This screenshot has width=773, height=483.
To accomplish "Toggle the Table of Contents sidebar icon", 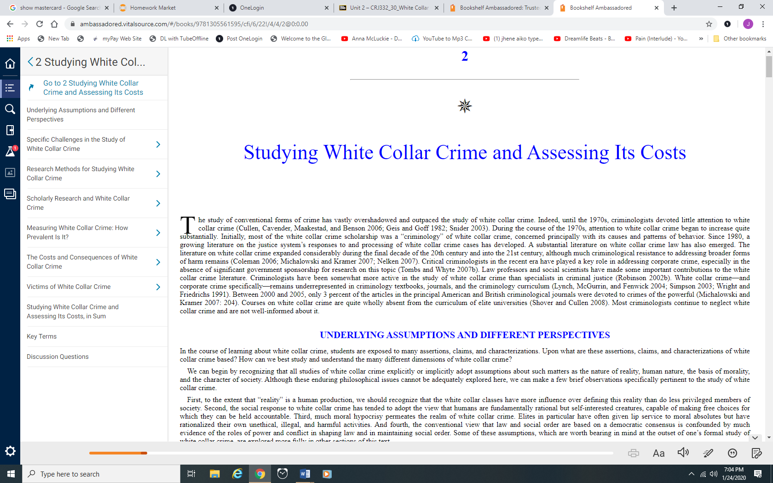I will coord(10,87).
